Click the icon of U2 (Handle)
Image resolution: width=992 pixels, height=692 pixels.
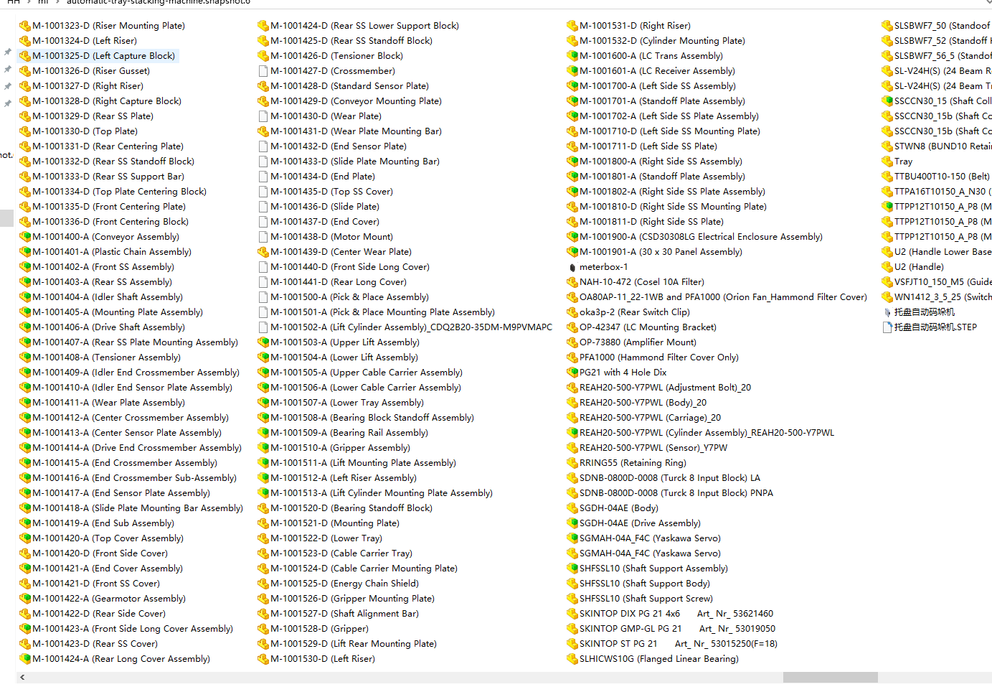(x=887, y=267)
